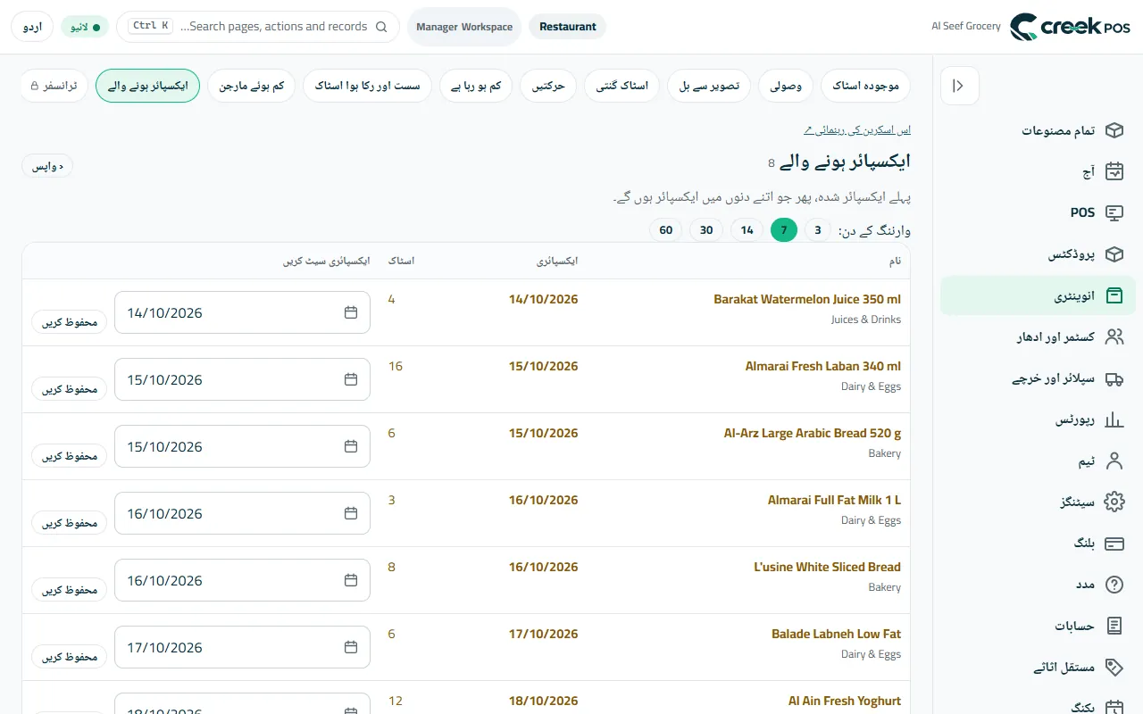Collapse the sidebar with the panel toggle icon
Screen dimensions: 1143x714
click(x=959, y=86)
